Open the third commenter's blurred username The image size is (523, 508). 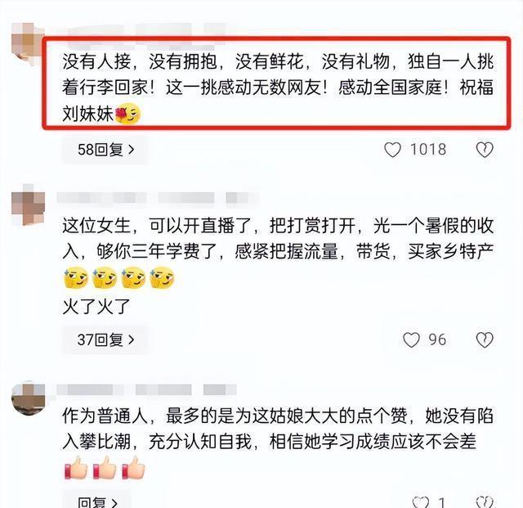147,389
